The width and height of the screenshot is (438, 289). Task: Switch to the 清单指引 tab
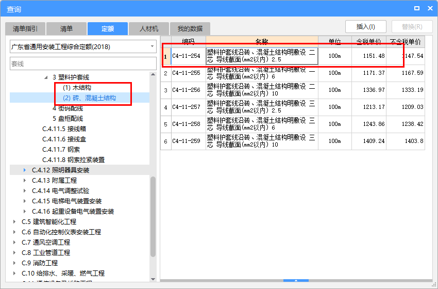(25, 29)
